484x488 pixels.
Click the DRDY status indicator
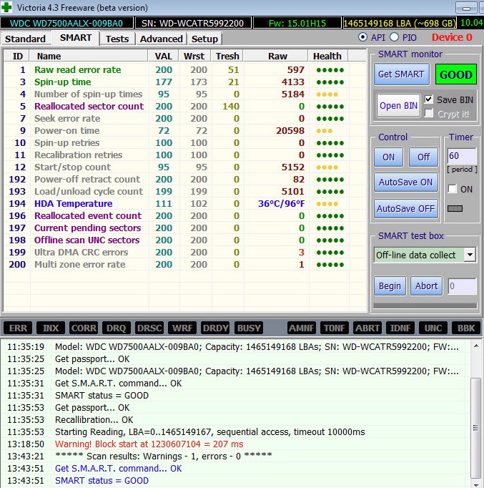(214, 328)
